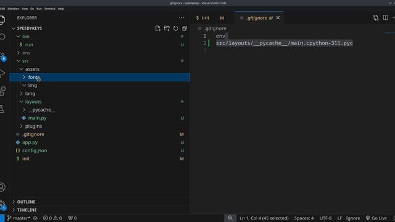The image size is (395, 222).
Task: Open the Testing flask view
Action: point(2,109)
